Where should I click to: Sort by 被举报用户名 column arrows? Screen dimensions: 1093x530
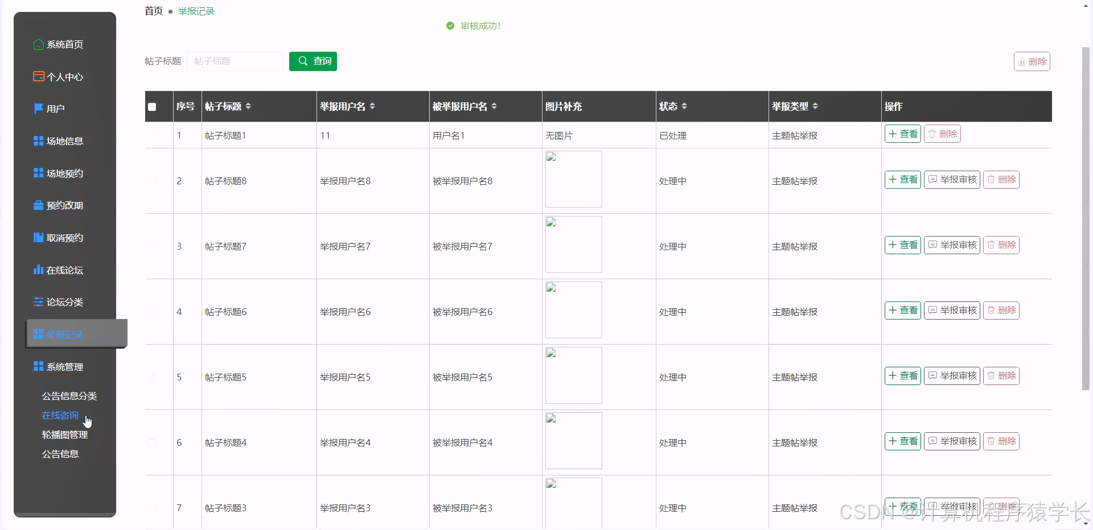(494, 106)
